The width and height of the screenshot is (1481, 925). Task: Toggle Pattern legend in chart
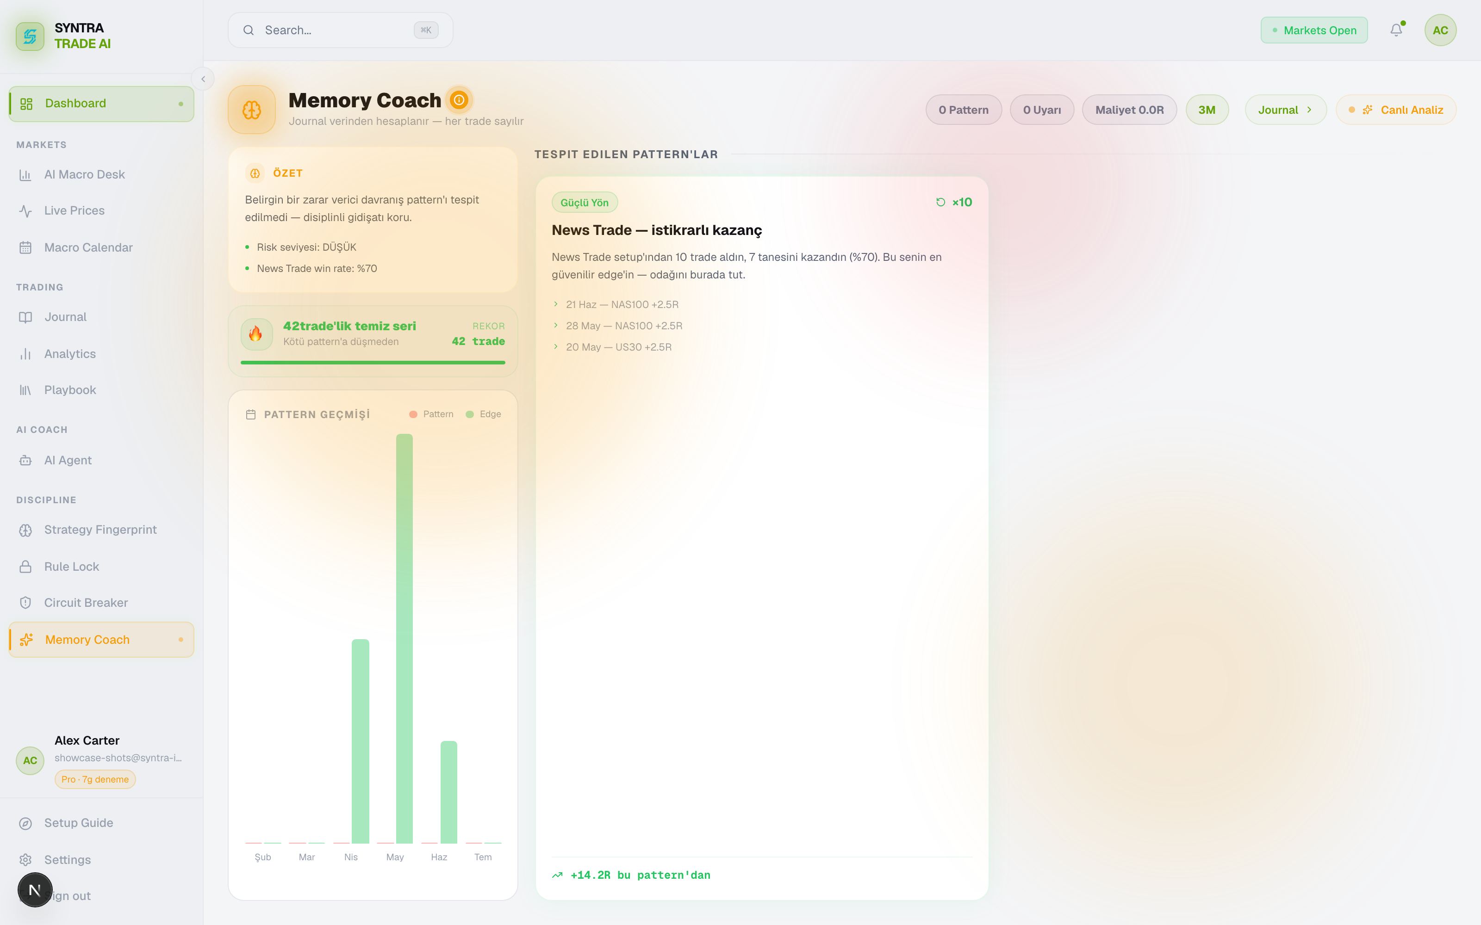click(x=431, y=414)
